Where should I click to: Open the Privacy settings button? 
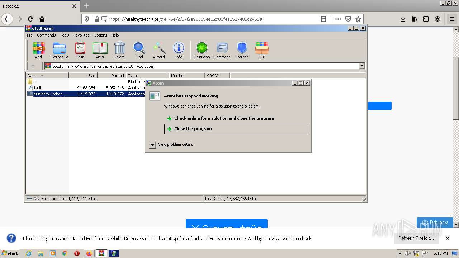(435, 223)
